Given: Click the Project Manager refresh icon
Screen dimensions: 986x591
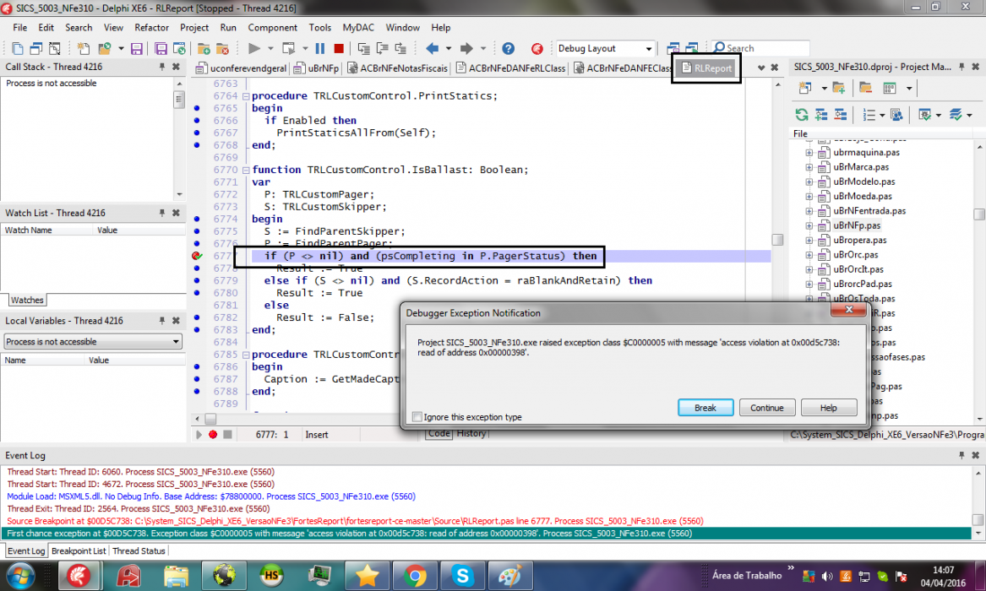Looking at the screenshot, I should coord(802,114).
